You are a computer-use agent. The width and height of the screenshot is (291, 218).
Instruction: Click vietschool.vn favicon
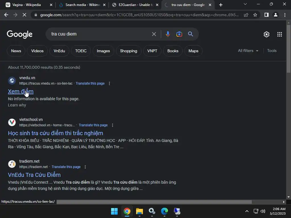[x=12, y=122]
